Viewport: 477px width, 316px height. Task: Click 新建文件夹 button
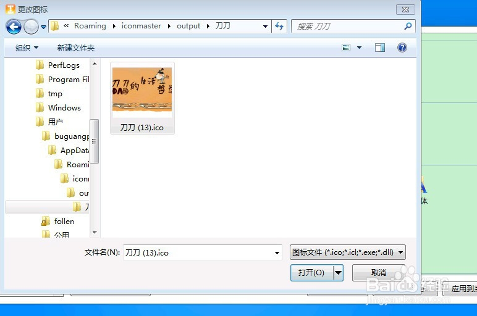(76, 48)
